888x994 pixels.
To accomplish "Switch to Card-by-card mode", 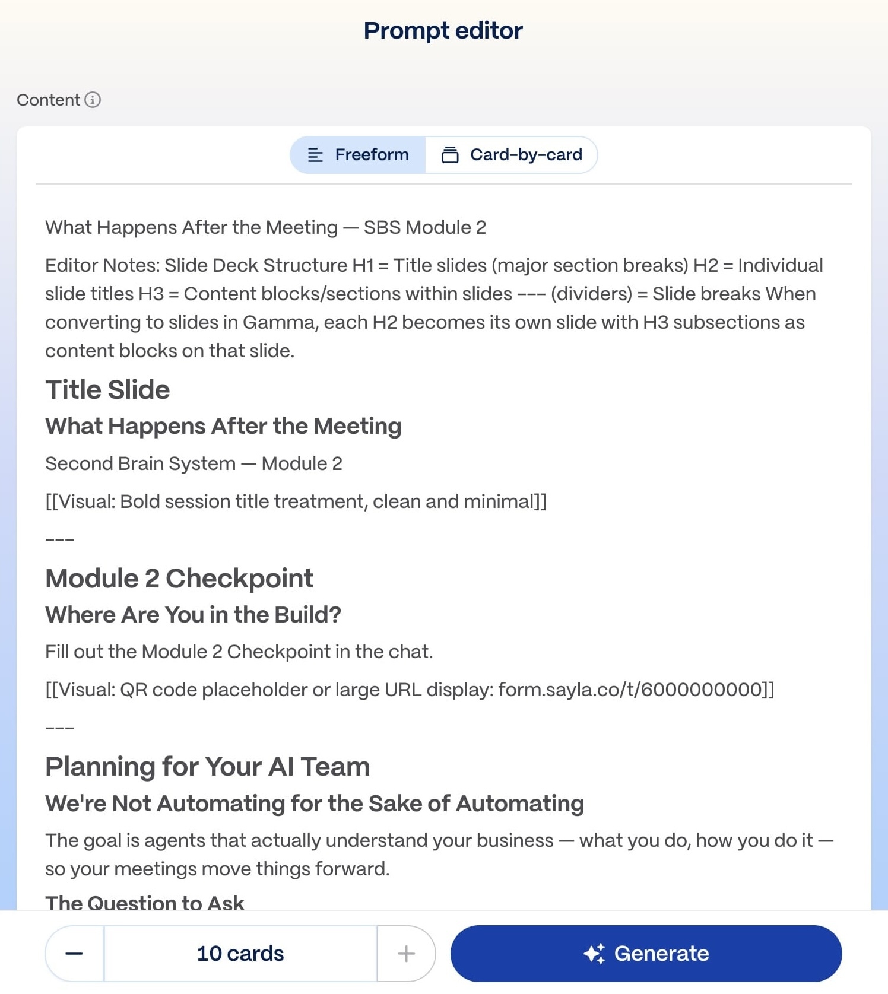I will pyautogui.click(x=511, y=155).
